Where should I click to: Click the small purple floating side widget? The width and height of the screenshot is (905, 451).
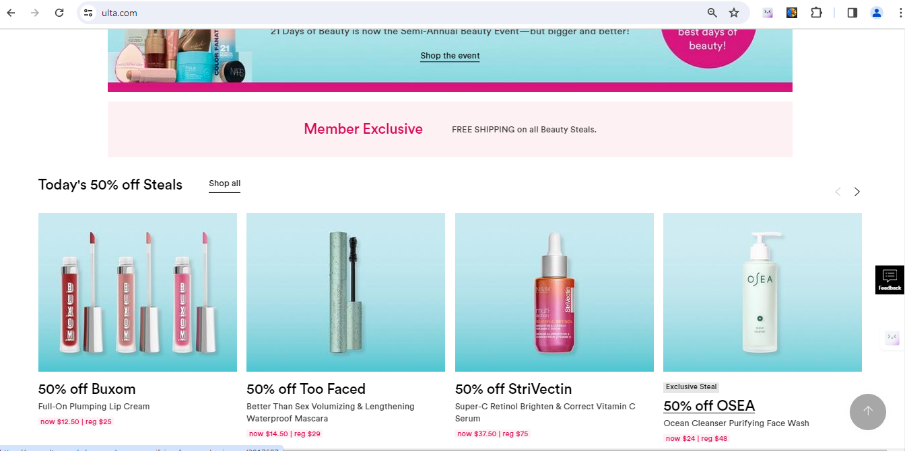pyautogui.click(x=892, y=337)
